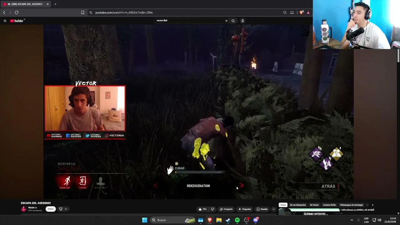
Task: Open network settings from the system tray
Action: click(374, 220)
